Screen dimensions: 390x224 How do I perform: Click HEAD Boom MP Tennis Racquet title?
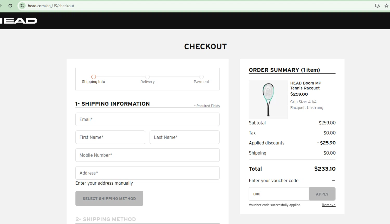[306, 86]
